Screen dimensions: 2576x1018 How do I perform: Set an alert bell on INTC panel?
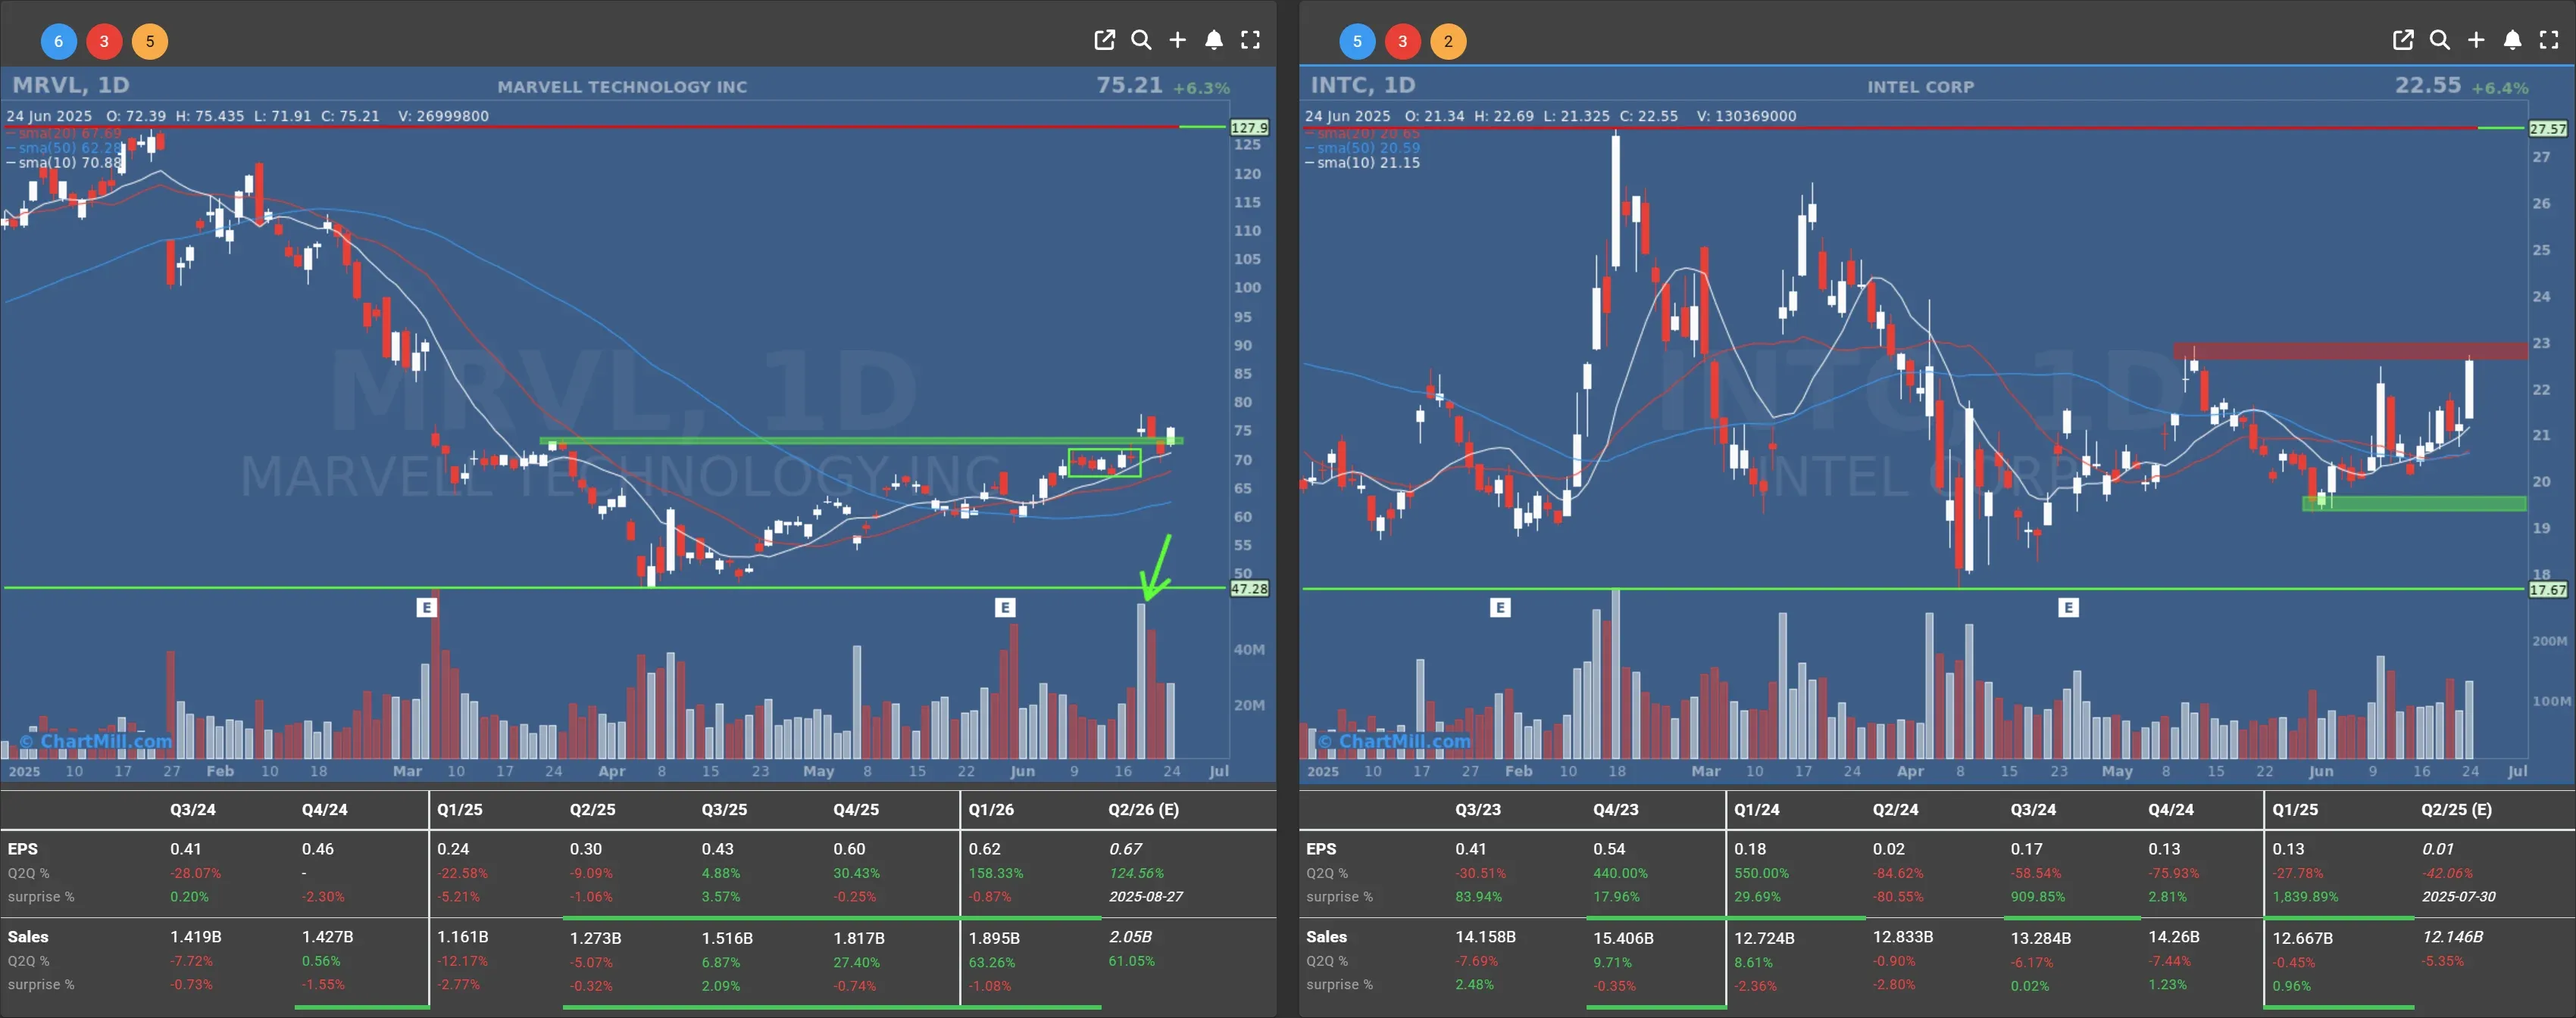click(x=2513, y=40)
